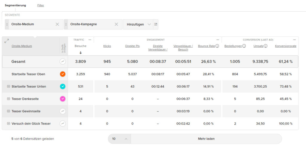The image size is (306, 157).
Task: Open the segment layout icon beside Hinzufügen
Action: click(x=155, y=24)
